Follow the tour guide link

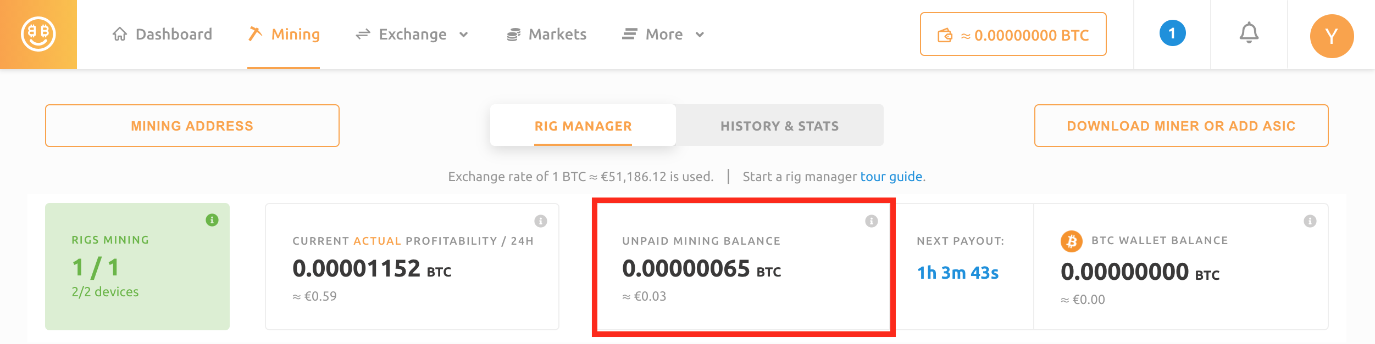click(891, 177)
